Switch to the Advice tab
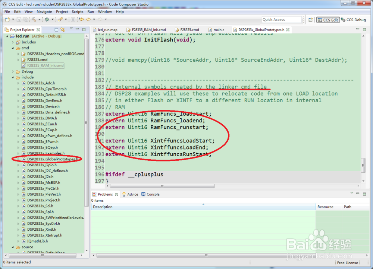 (x=130, y=194)
